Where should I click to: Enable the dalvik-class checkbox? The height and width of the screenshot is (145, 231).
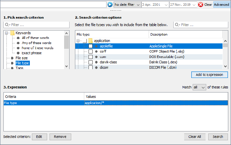91,62
